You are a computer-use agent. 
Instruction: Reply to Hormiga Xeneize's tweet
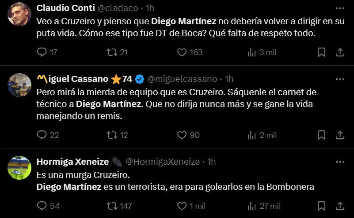click(x=42, y=206)
